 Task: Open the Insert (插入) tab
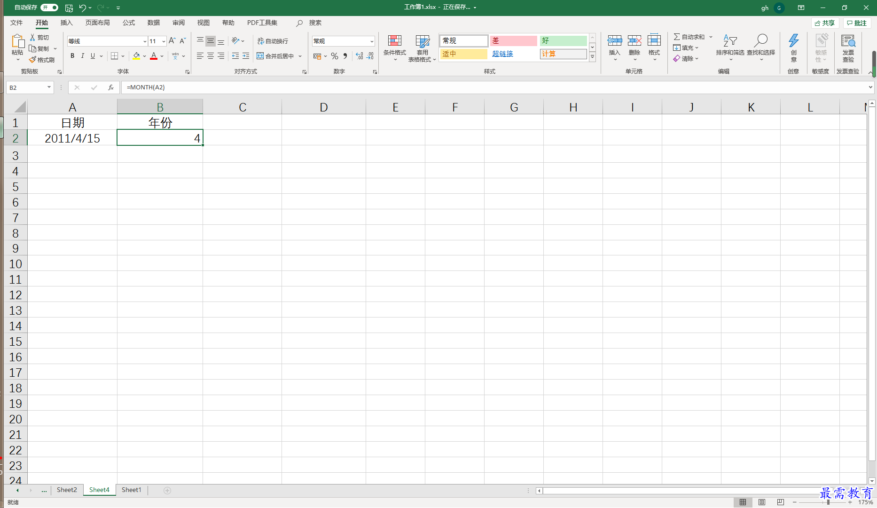pos(67,23)
